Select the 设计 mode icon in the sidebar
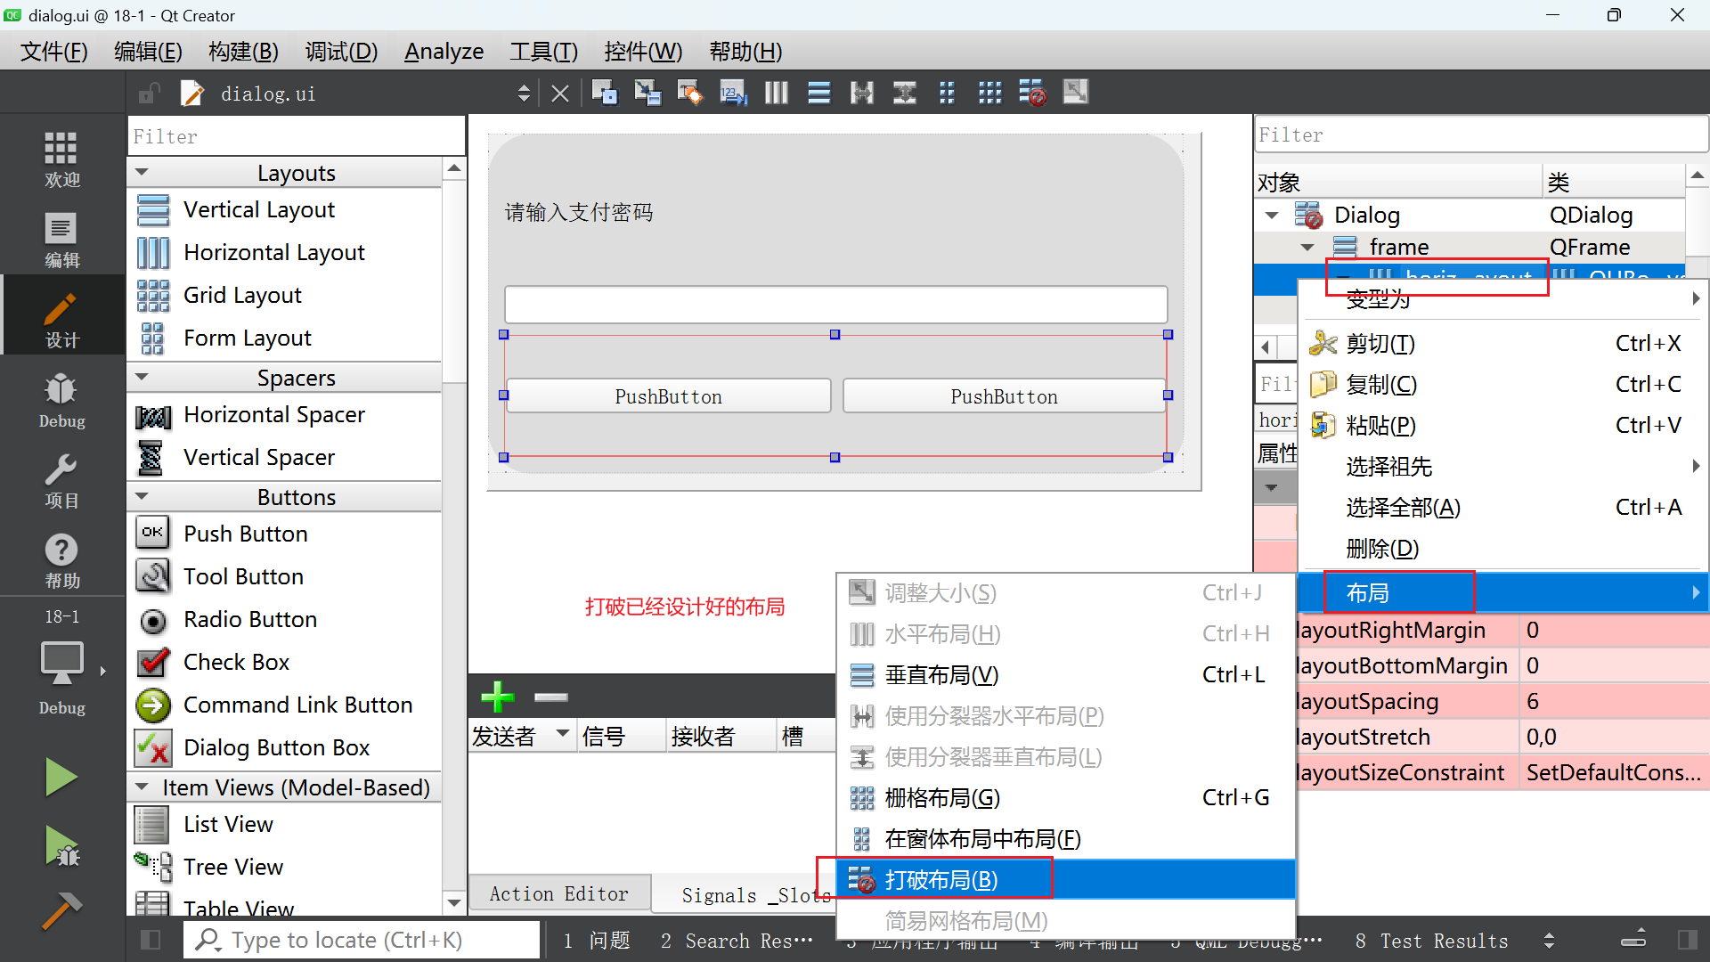This screenshot has height=962, width=1710. tap(62, 314)
